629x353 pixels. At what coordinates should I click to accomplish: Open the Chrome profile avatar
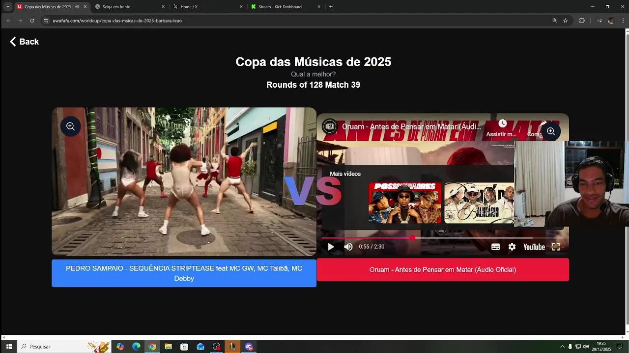tap(611, 21)
